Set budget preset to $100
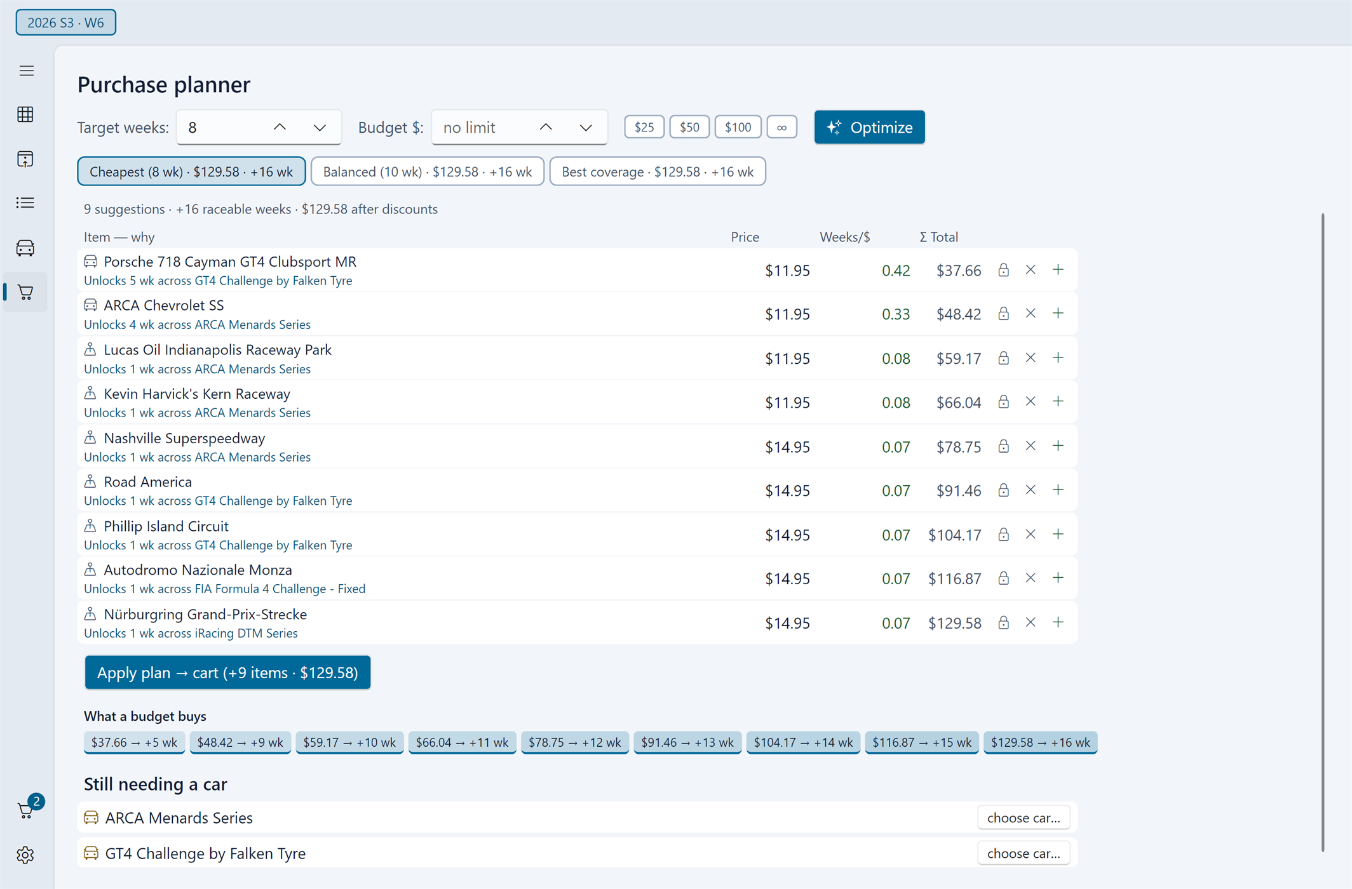This screenshot has width=1352, height=889. (738, 127)
